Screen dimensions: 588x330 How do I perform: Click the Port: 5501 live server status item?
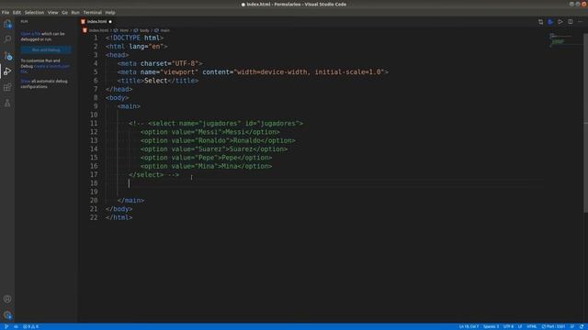click(553, 326)
